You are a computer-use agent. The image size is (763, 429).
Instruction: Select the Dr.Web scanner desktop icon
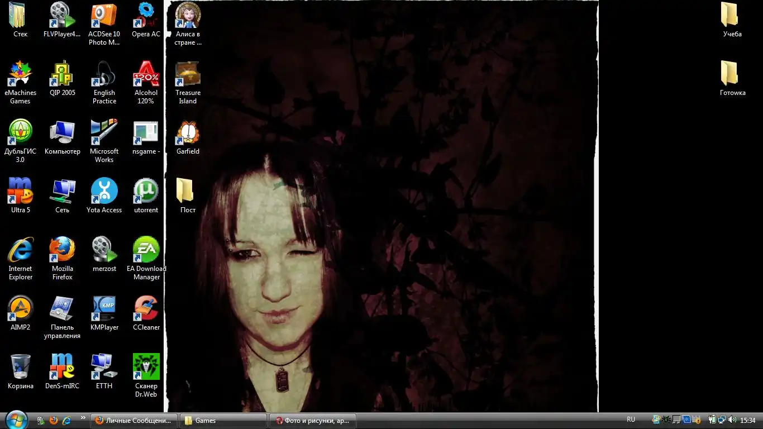146,368
